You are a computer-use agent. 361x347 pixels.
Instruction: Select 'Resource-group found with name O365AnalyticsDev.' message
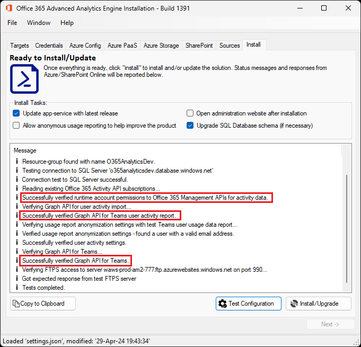(89, 161)
